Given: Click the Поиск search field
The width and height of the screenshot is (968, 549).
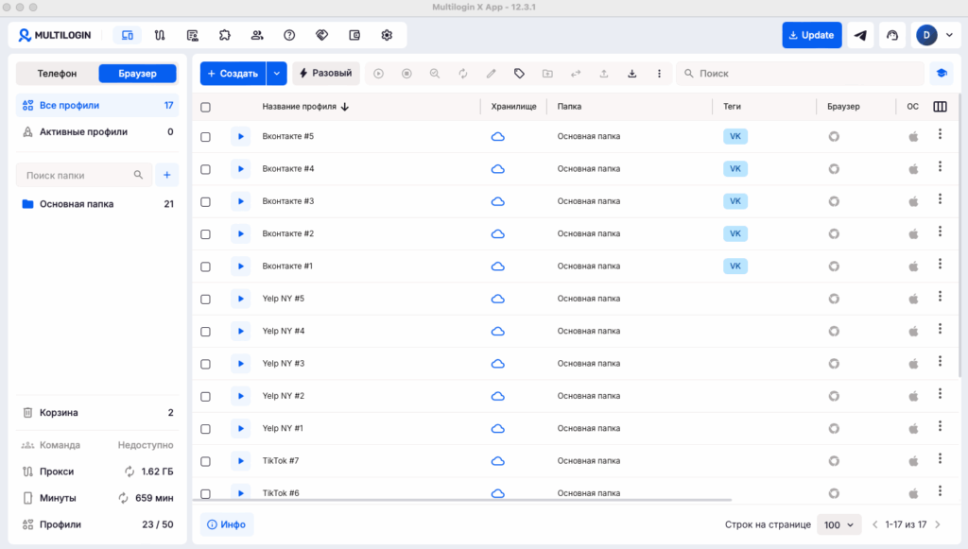Looking at the screenshot, I should [800, 74].
